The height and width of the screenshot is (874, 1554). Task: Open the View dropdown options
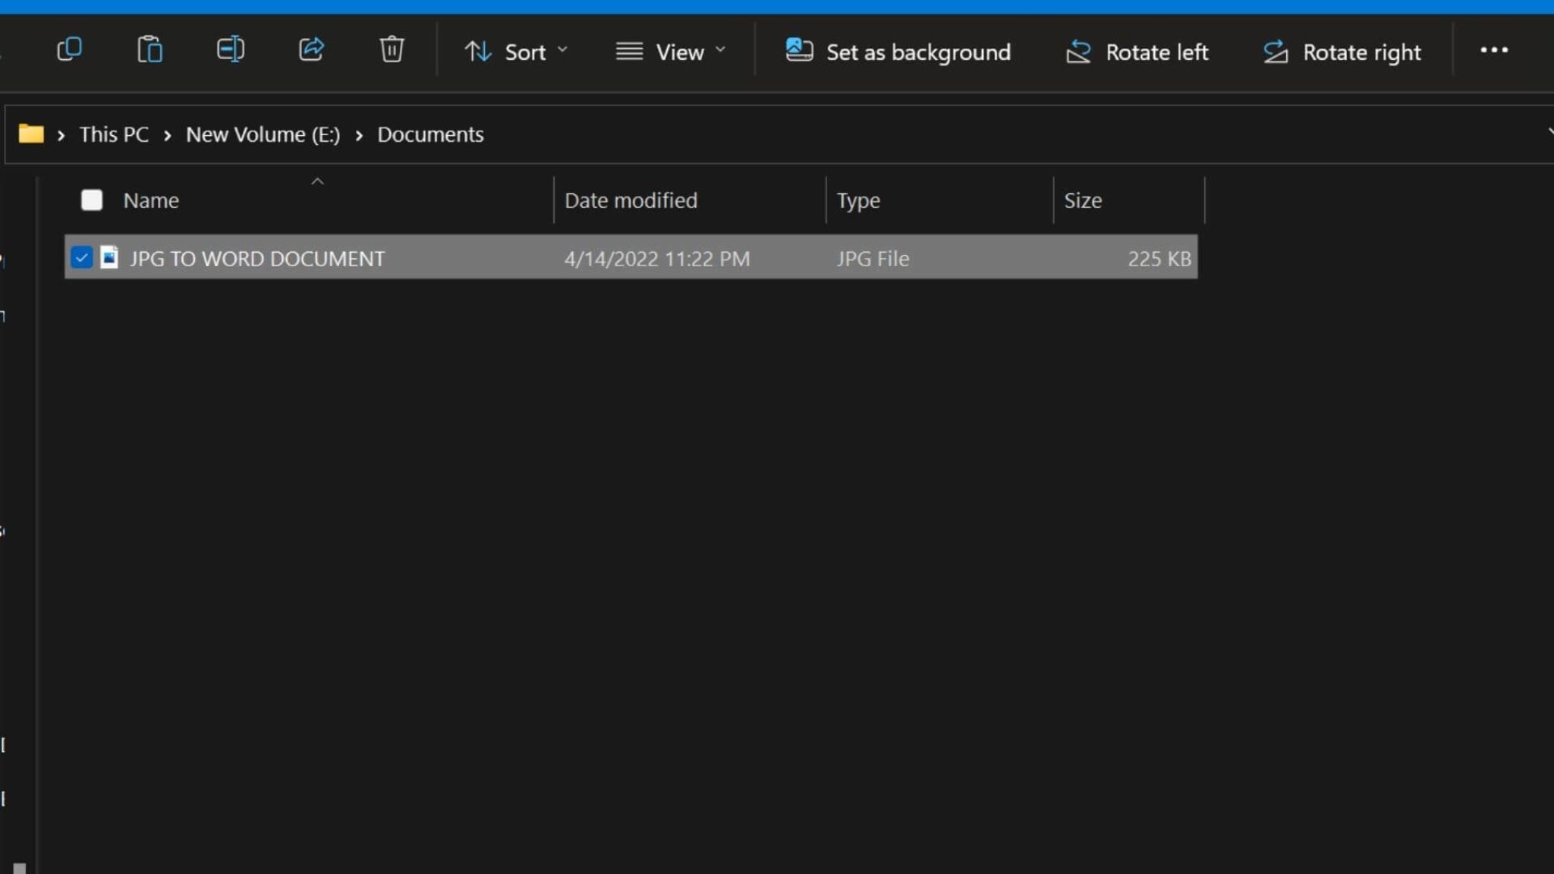pyautogui.click(x=672, y=52)
